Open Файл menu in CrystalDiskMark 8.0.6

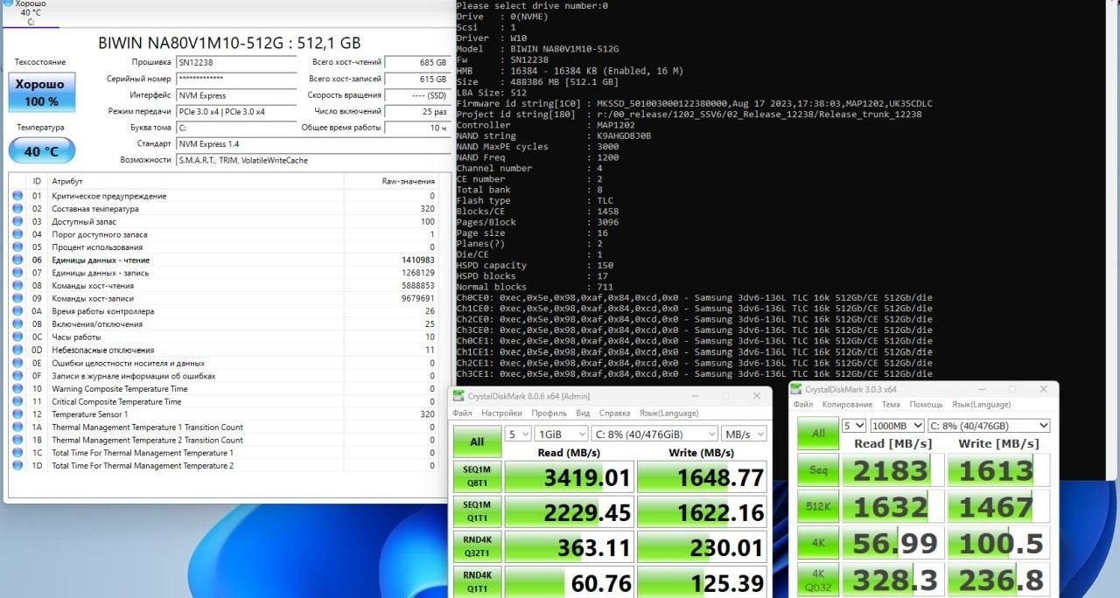(462, 413)
